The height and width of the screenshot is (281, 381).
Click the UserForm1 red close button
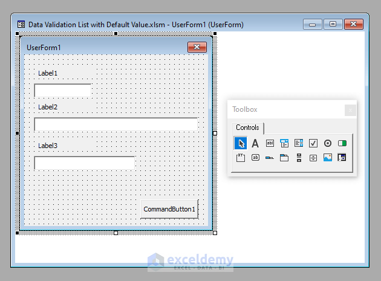(197, 47)
